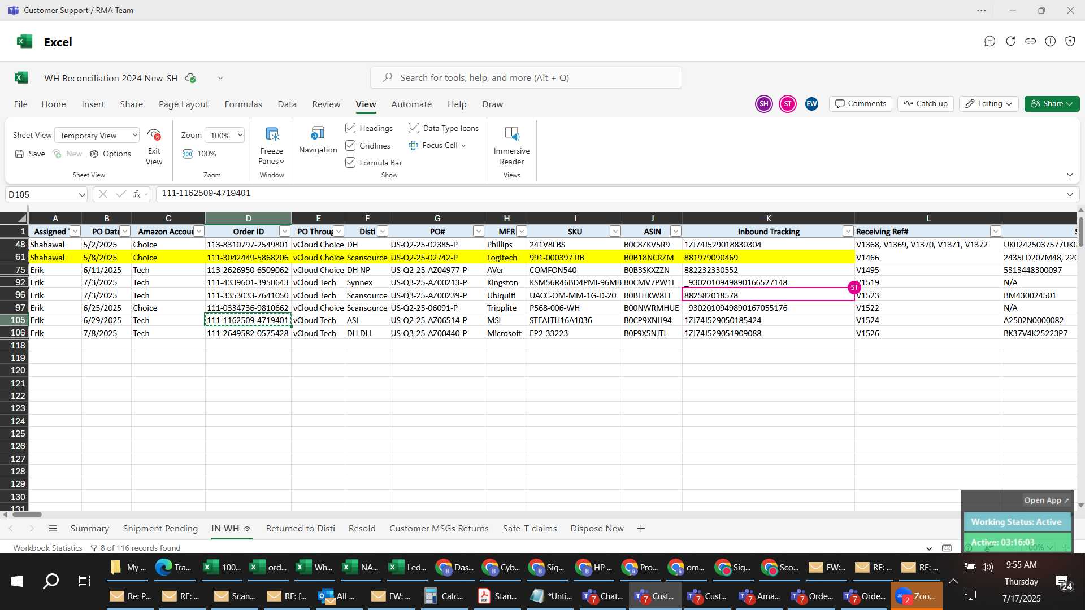Click insert function fx icon
Image resolution: width=1085 pixels, height=610 pixels.
point(137,194)
